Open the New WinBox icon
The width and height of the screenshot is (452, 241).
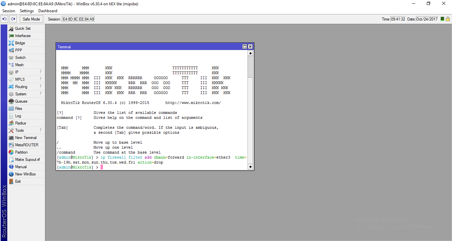pyautogui.click(x=11, y=174)
